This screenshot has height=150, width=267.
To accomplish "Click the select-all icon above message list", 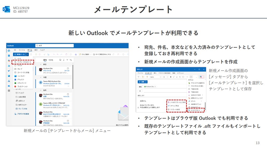I will (x=60, y=60).
